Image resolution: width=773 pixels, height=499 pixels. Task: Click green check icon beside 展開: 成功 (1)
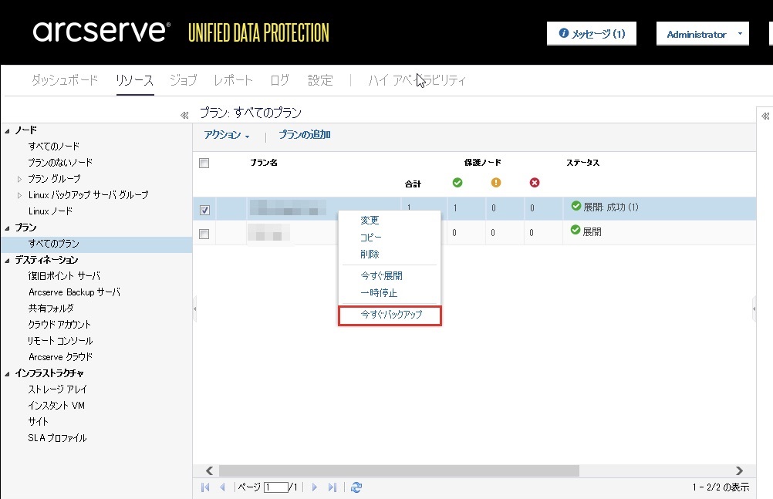pyautogui.click(x=576, y=206)
